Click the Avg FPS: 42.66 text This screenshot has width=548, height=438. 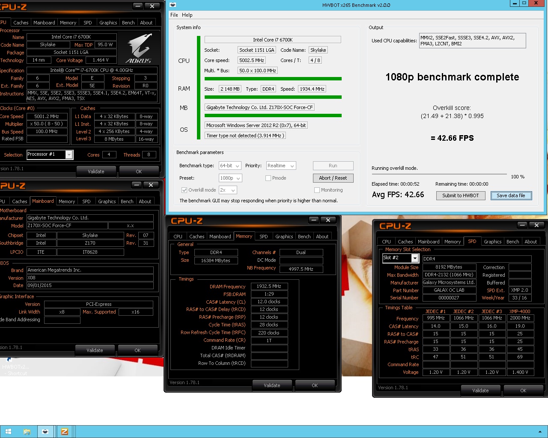click(398, 195)
